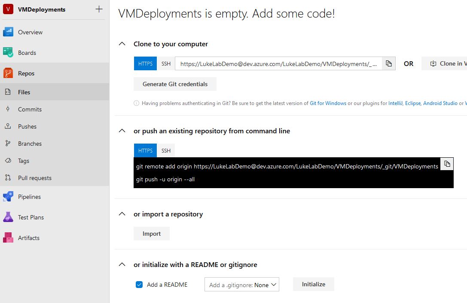Screen dimensions: 467x303
Task: Open the Pushes icon under Repos
Action: [x=8, y=126]
